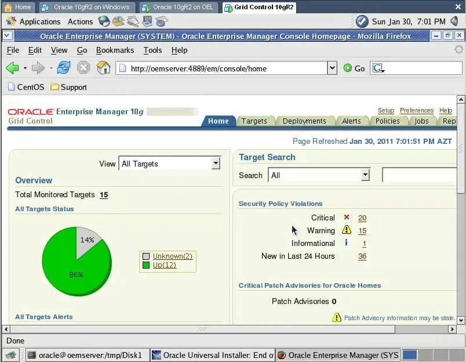Expand the URL history dropdown arrow
Image resolution: width=466 pixels, height=362 pixels.
pyautogui.click(x=332, y=68)
